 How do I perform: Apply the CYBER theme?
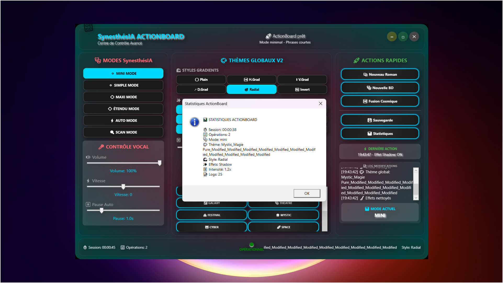[x=211, y=227]
